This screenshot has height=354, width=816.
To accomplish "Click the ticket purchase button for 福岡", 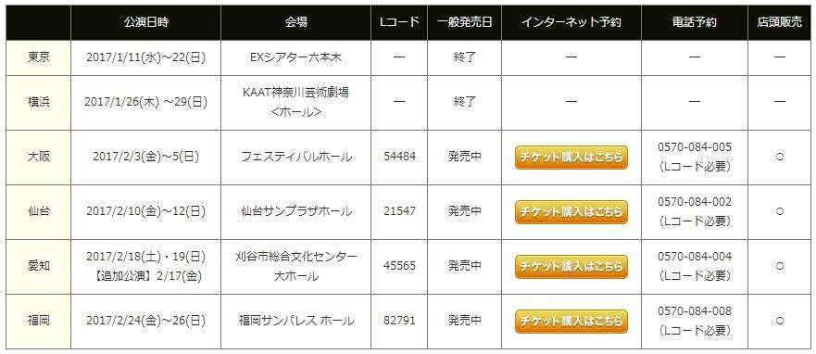I will (x=571, y=321).
